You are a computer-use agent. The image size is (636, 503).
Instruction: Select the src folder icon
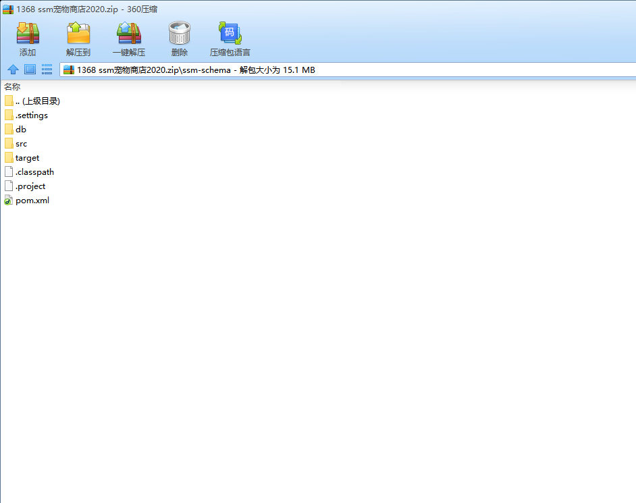click(9, 144)
